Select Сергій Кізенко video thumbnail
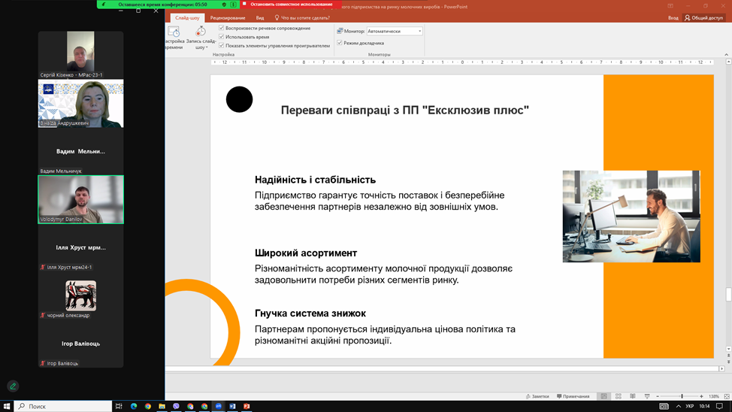The height and width of the screenshot is (412, 732). tap(80, 55)
